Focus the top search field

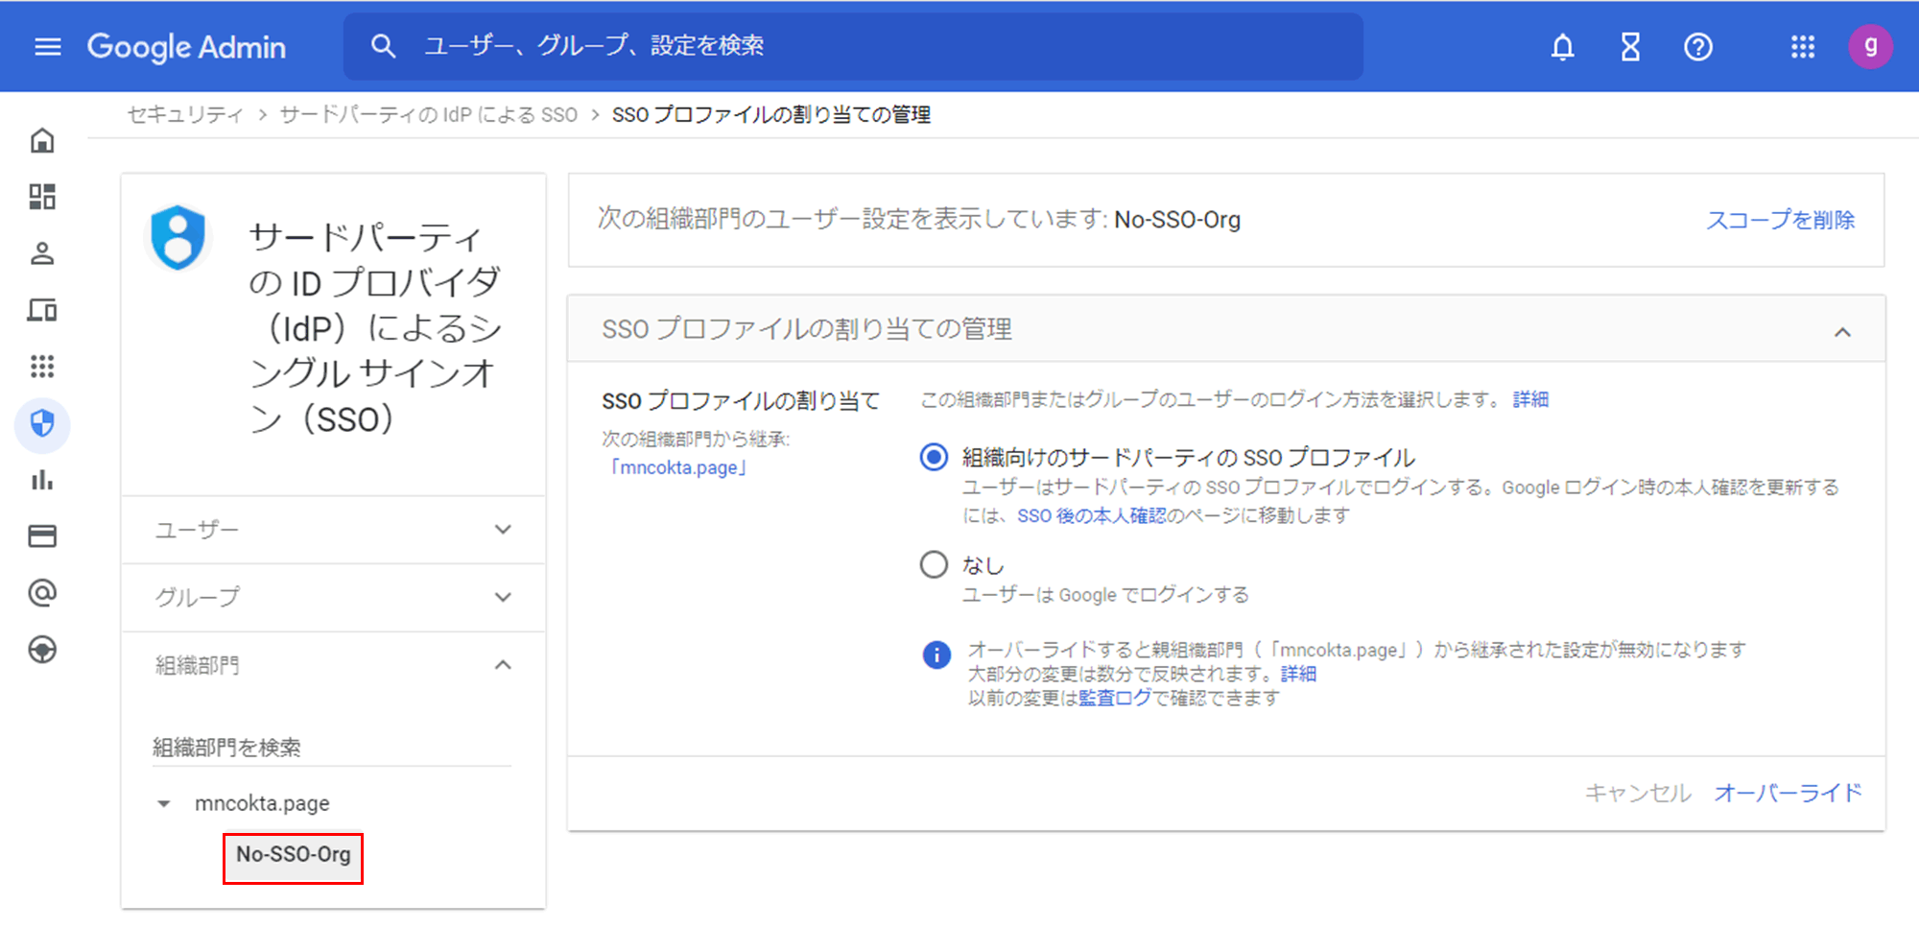pyautogui.click(x=853, y=46)
